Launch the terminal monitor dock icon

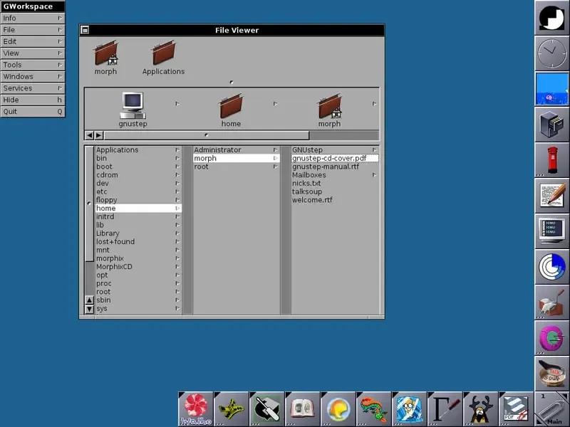tap(551, 231)
